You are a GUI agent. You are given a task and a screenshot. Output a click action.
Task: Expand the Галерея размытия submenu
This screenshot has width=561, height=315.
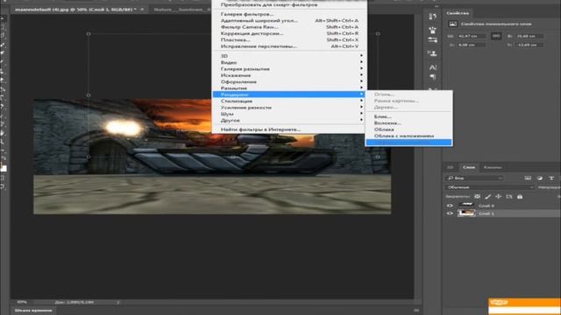coord(289,69)
